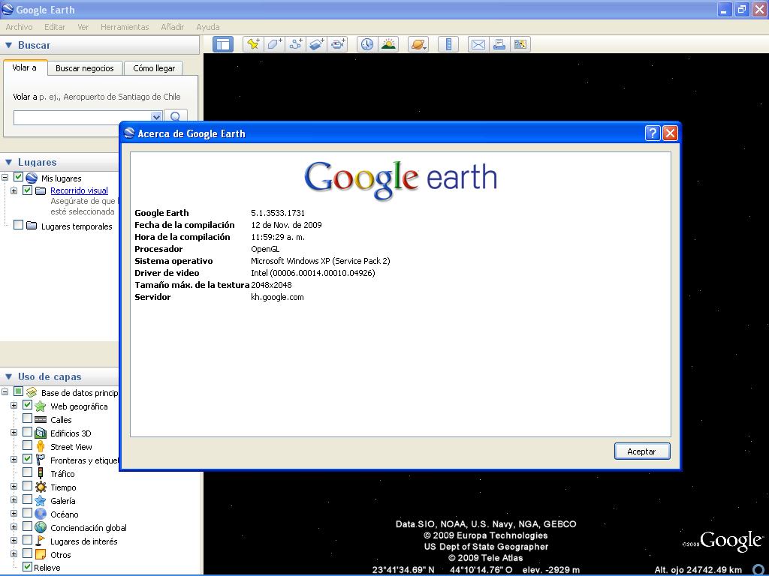Select the add path tool
This screenshot has width=769, height=576.
tap(295, 44)
